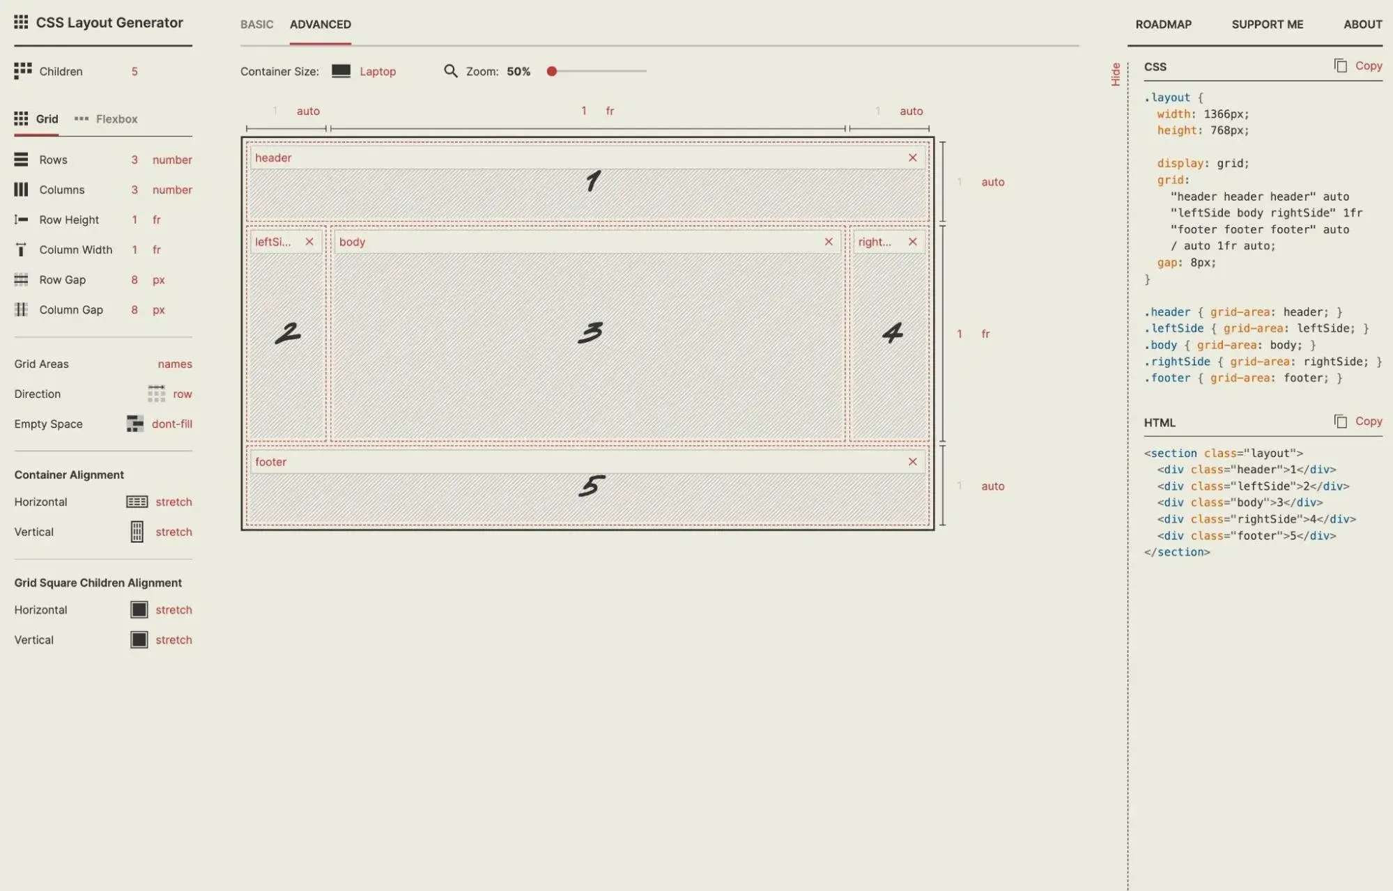Select the Laptop container size
This screenshot has height=891, width=1393.
pyautogui.click(x=378, y=71)
